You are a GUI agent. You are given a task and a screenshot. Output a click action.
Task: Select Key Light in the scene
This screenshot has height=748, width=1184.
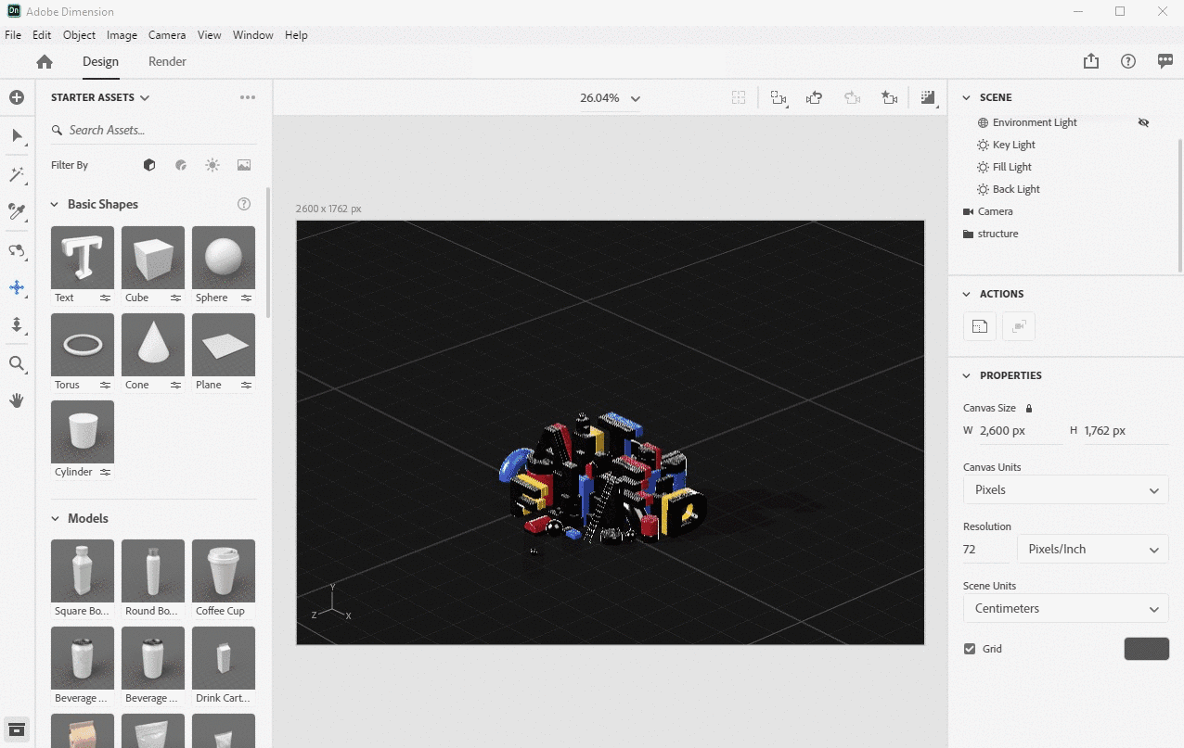1013,145
